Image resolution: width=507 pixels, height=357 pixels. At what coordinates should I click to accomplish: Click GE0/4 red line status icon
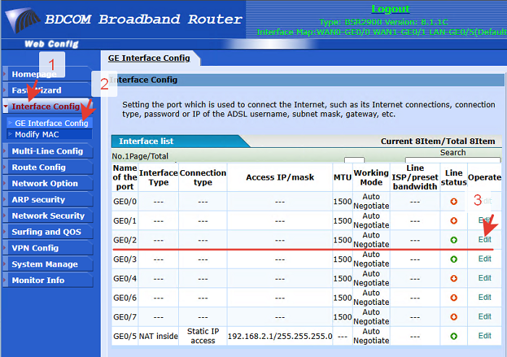pos(453,278)
